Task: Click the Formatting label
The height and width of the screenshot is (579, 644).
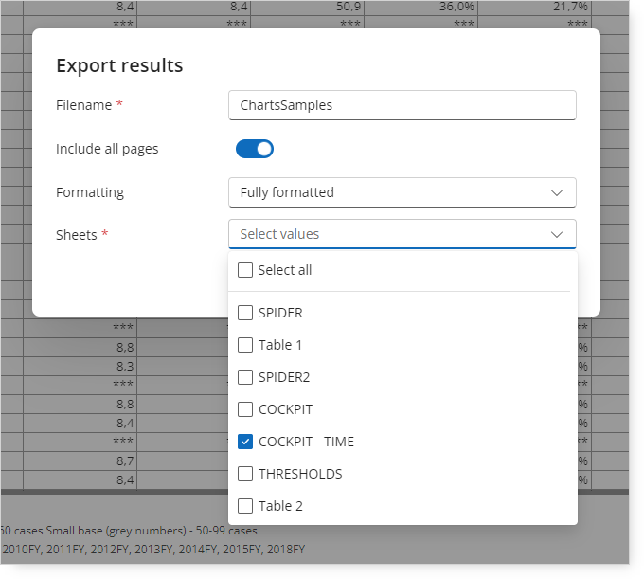Action: click(x=90, y=192)
